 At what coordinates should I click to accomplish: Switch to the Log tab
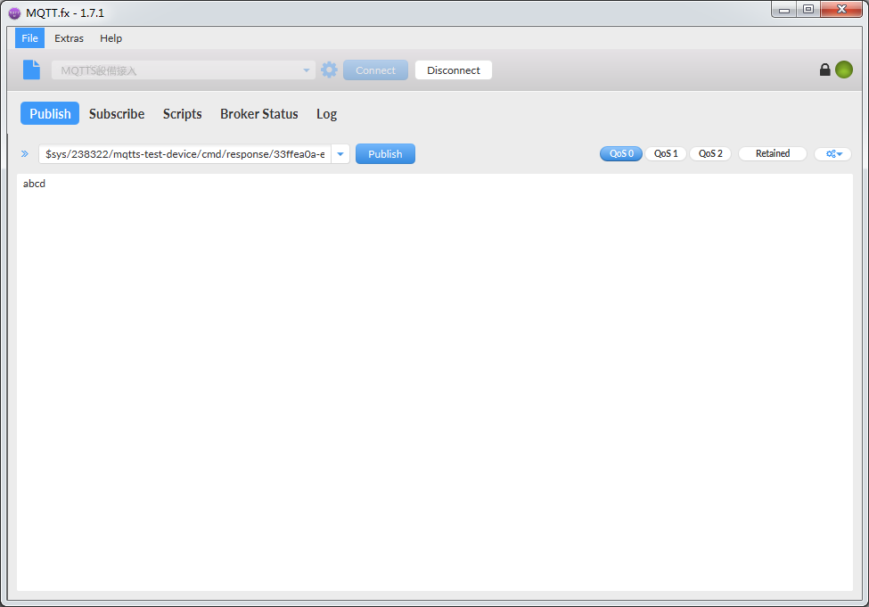coord(326,113)
